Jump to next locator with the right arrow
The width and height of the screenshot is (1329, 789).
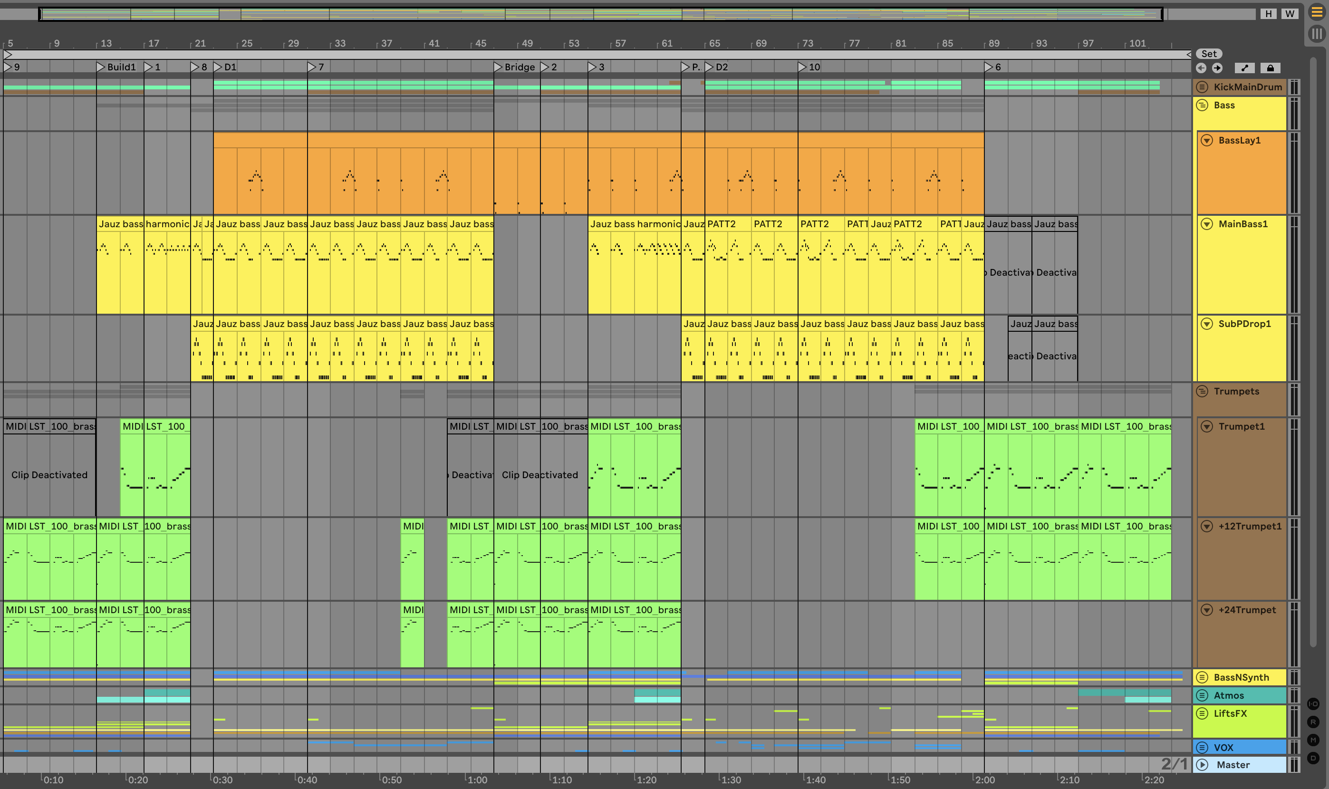[x=1217, y=68]
